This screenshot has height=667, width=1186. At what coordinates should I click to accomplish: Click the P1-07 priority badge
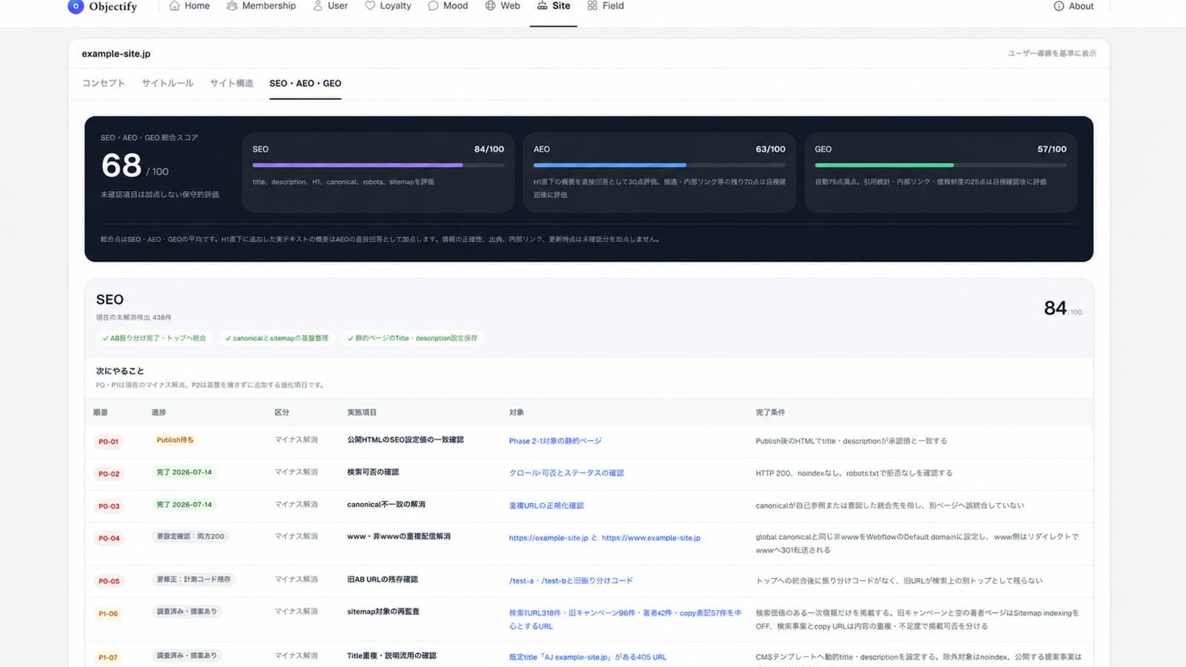click(x=108, y=658)
